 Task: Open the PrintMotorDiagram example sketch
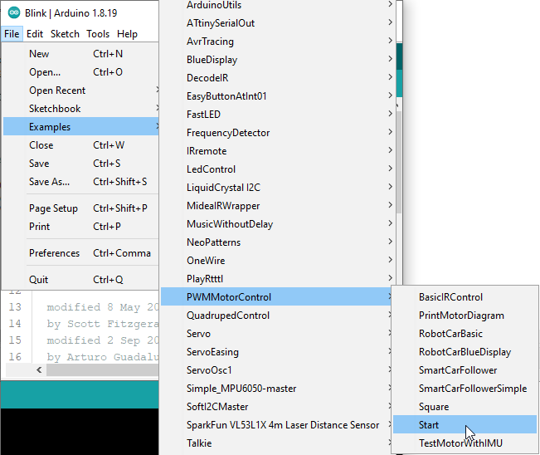(465, 316)
